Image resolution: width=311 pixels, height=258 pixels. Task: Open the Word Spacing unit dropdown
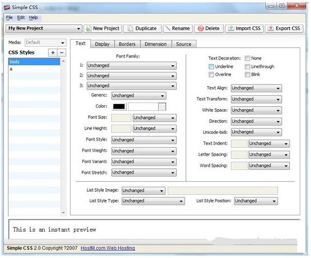(x=269, y=166)
